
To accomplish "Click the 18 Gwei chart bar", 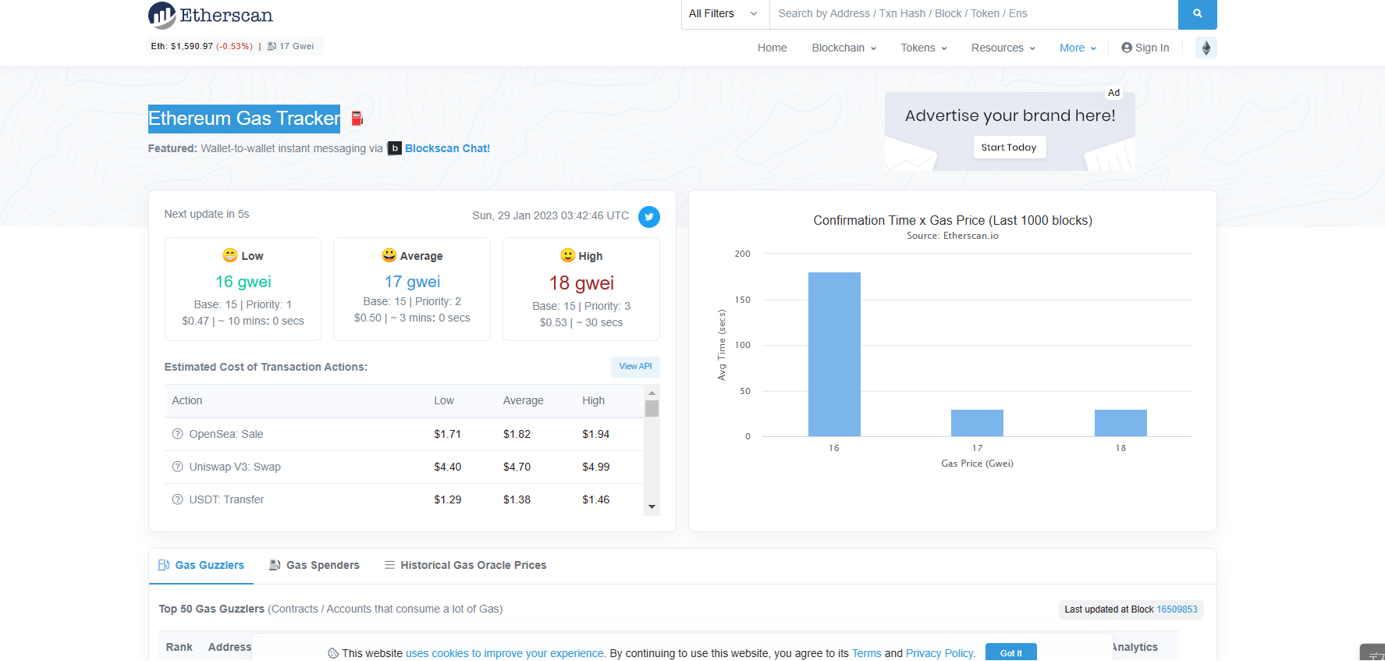I will pyautogui.click(x=1120, y=423).
